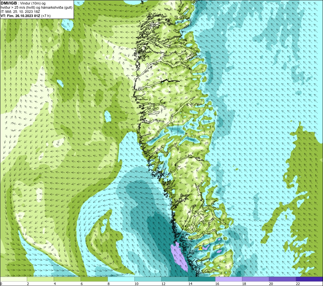Pick the light green 2–4 m/s swatch
Image resolution: width=323 pixels, height=286 pixels.
[40, 279]
